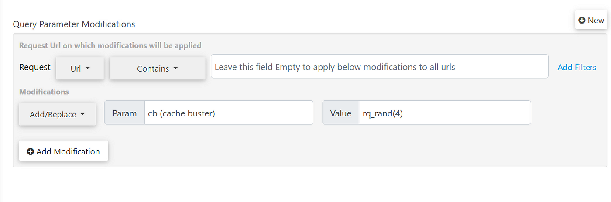The width and height of the screenshot is (611, 202).
Task: Click the Value label addon
Action: coord(341,113)
